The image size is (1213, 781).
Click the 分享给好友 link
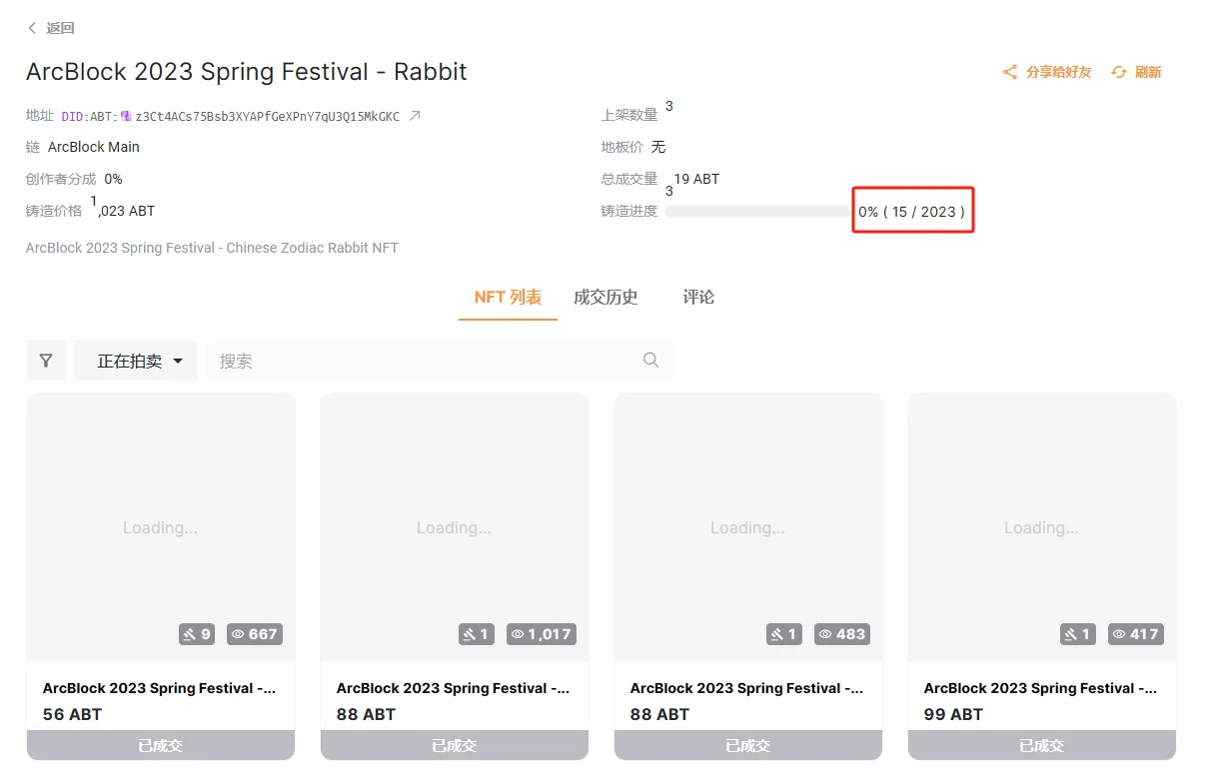coord(1058,72)
